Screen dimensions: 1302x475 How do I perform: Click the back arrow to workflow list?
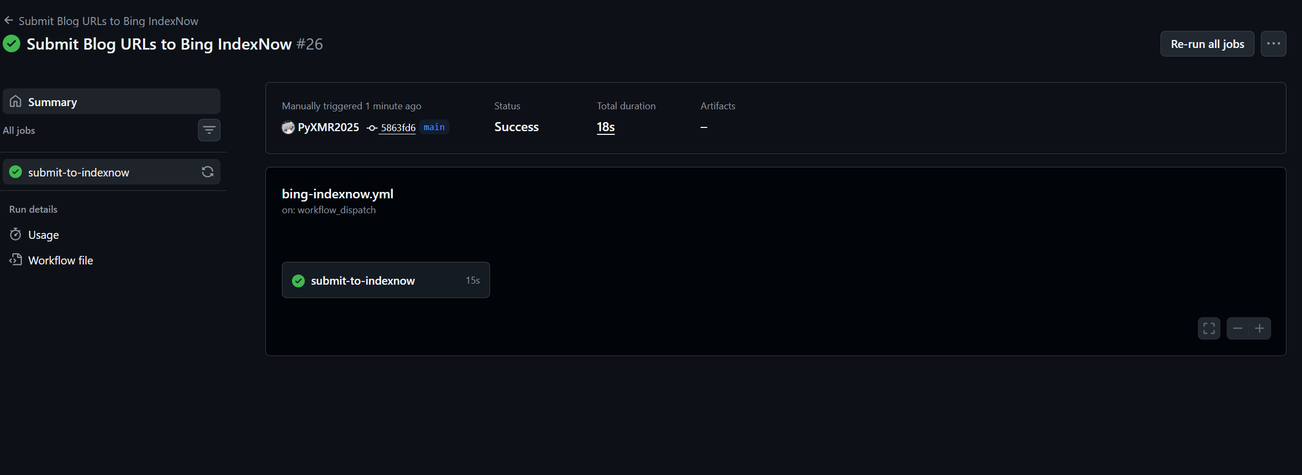pos(9,21)
